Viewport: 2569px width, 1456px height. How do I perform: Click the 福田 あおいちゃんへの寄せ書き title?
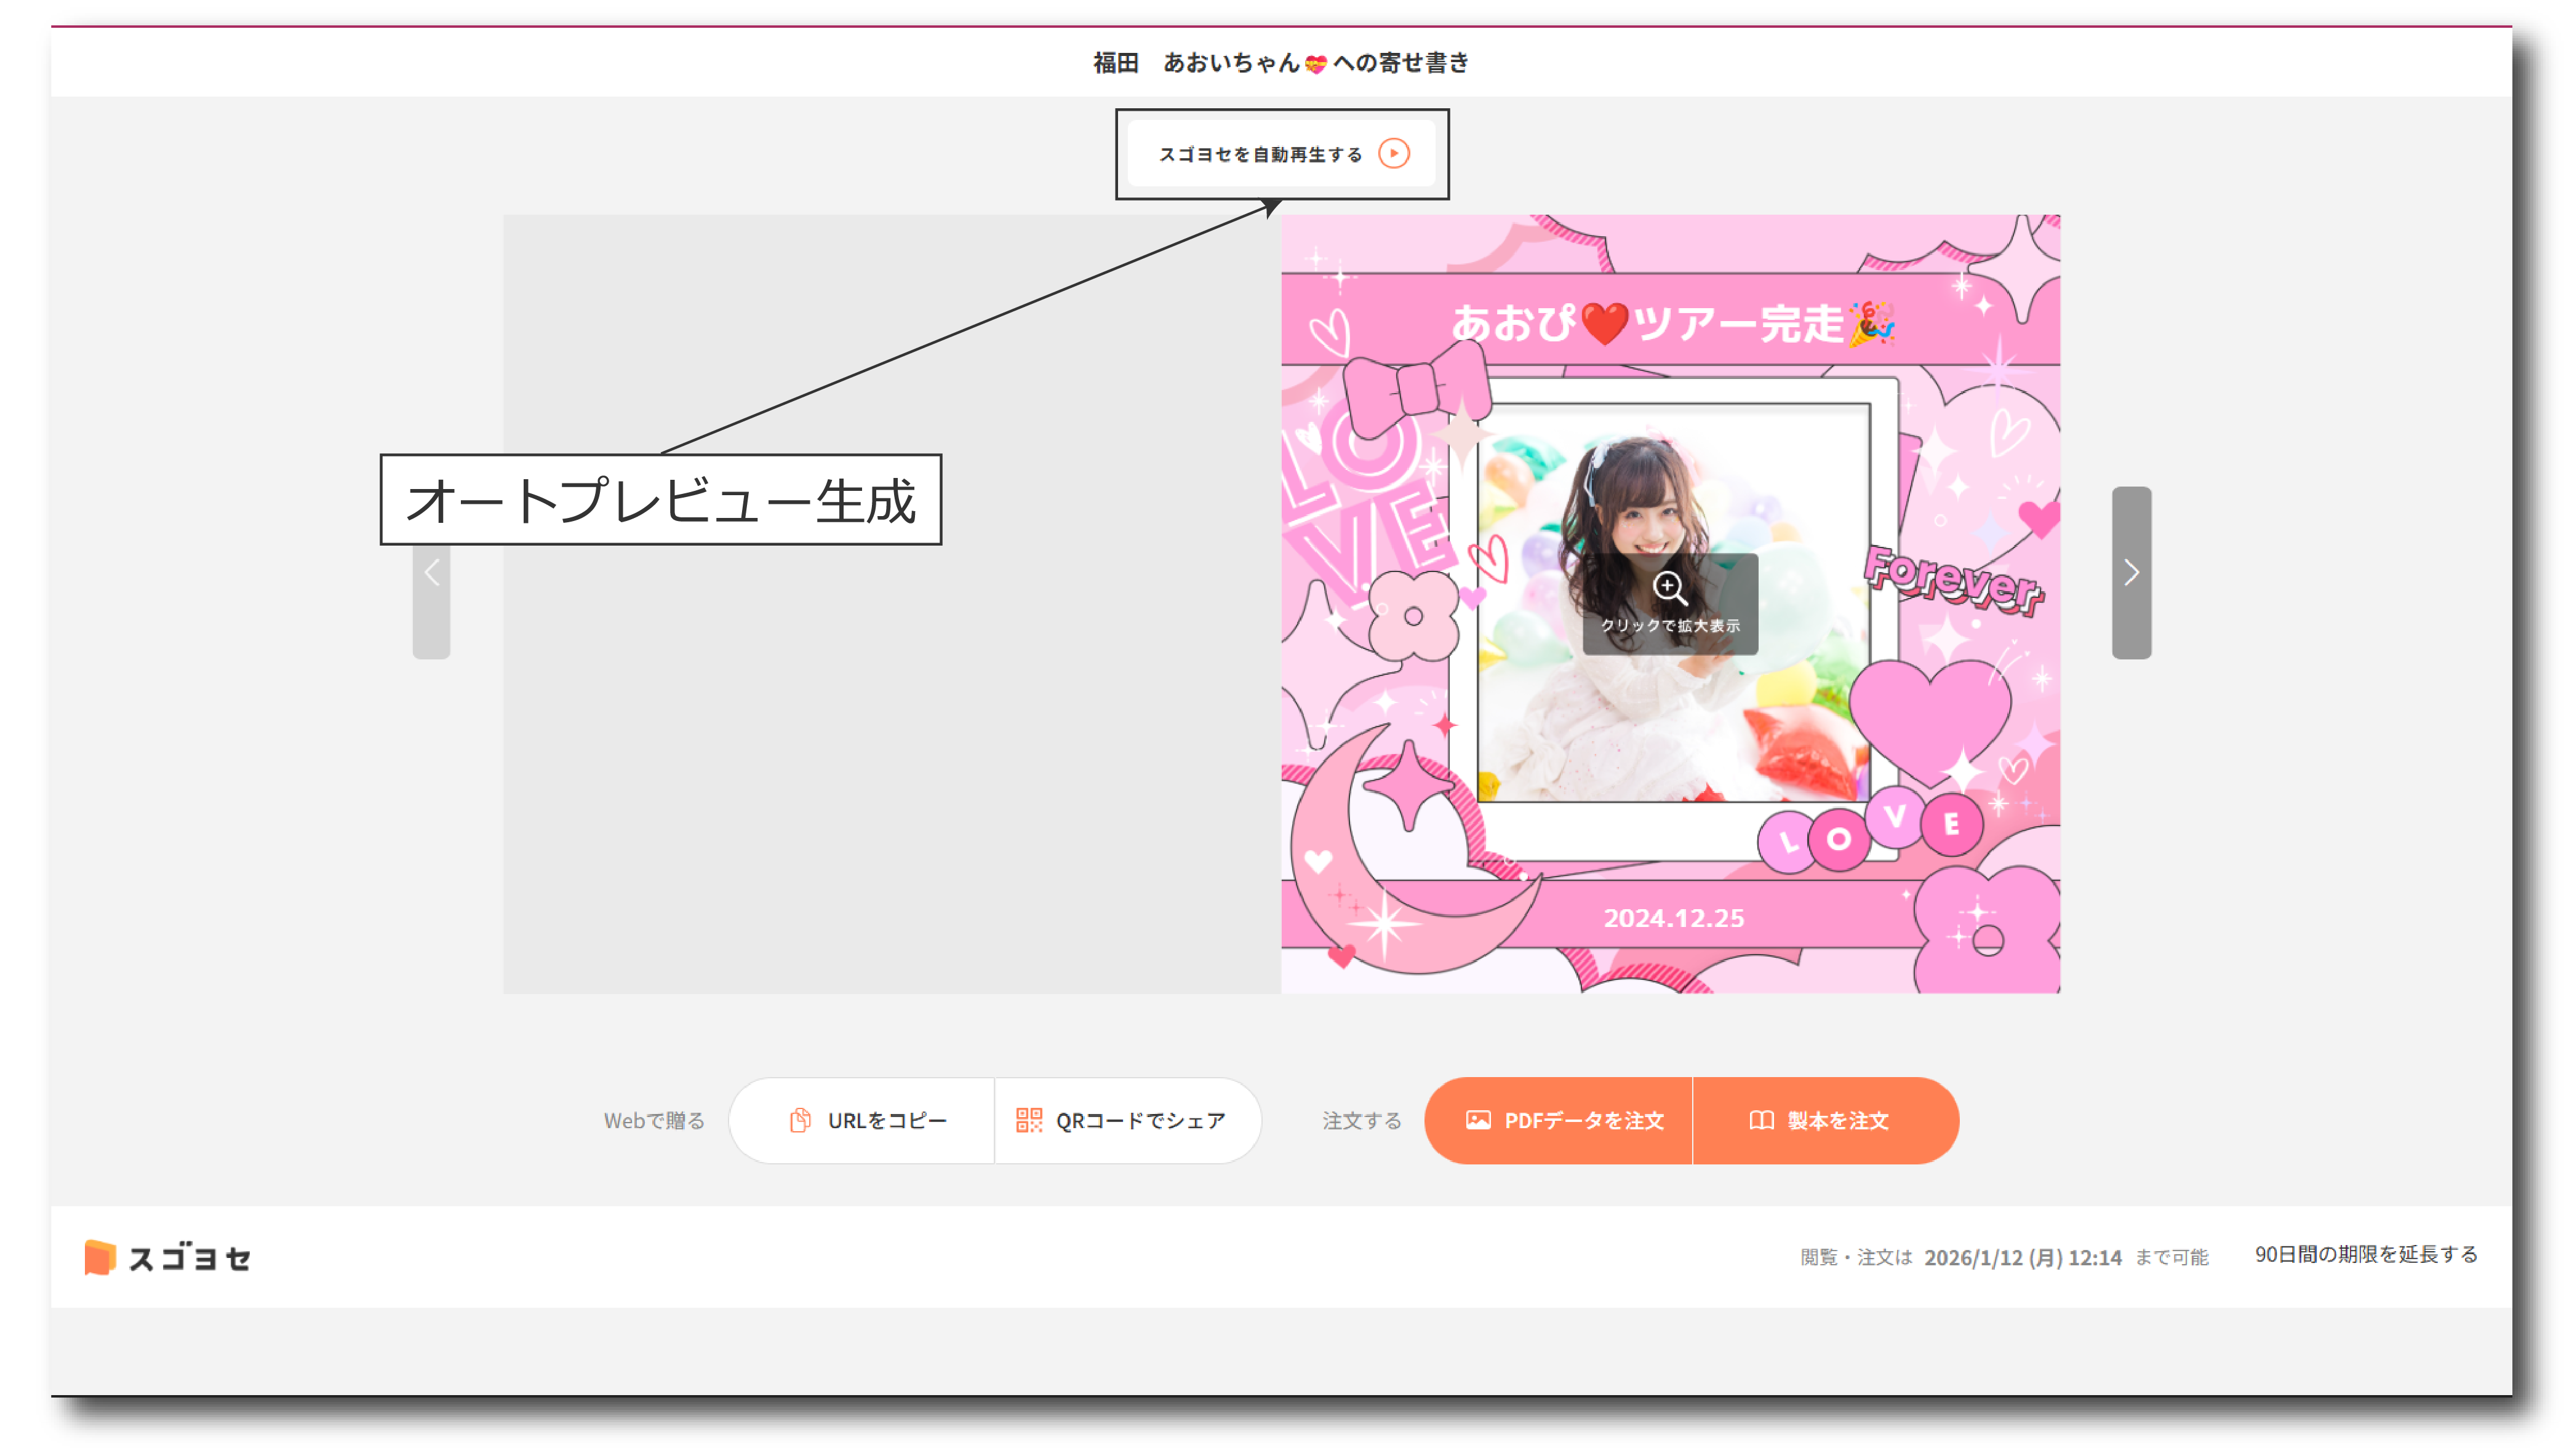[x=1283, y=62]
